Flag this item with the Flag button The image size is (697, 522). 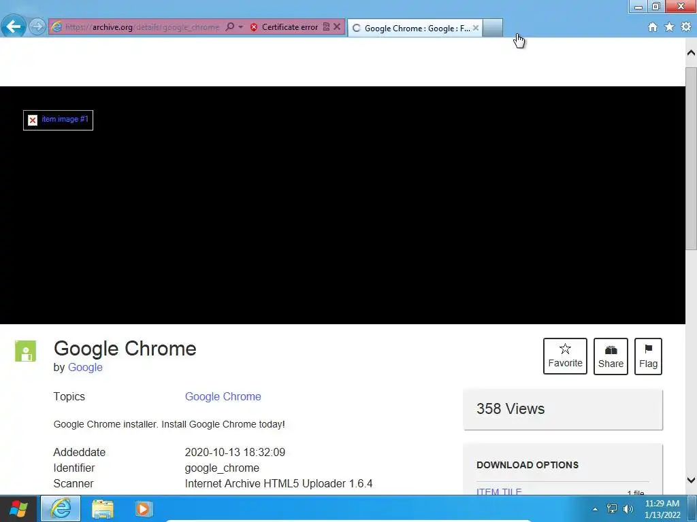pyautogui.click(x=648, y=356)
